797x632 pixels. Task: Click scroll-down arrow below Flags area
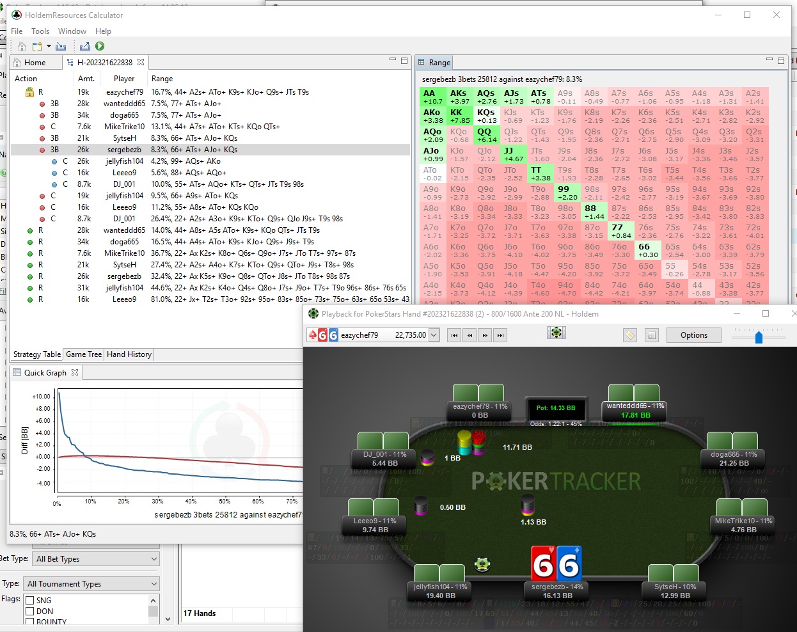(x=168, y=619)
